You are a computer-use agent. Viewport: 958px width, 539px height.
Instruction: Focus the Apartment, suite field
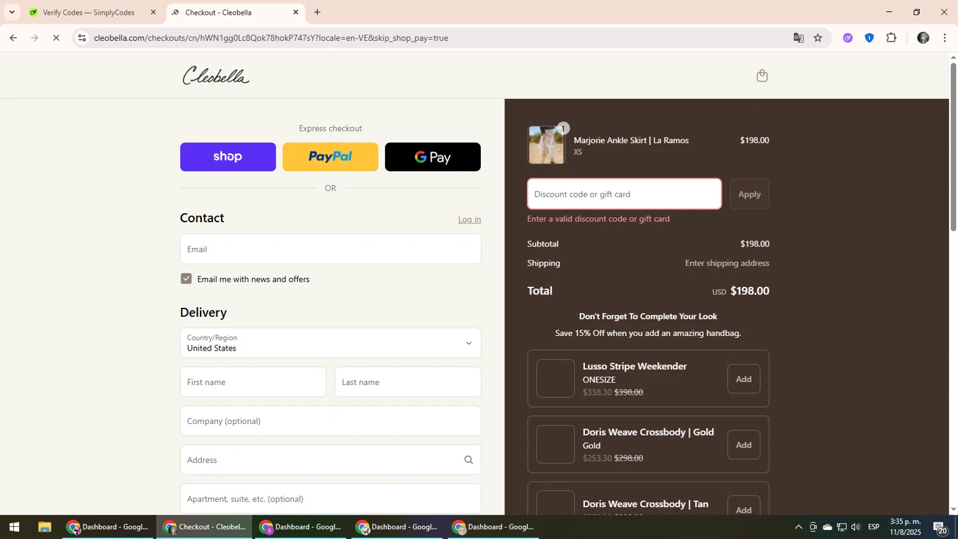pos(330,499)
